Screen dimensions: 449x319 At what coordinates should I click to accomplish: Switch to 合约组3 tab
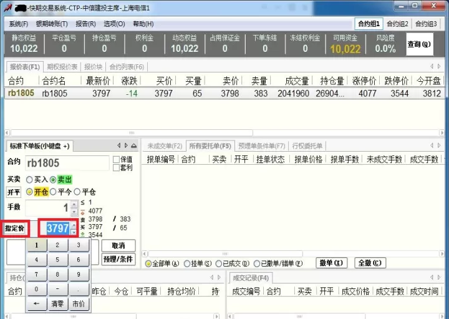coord(426,24)
